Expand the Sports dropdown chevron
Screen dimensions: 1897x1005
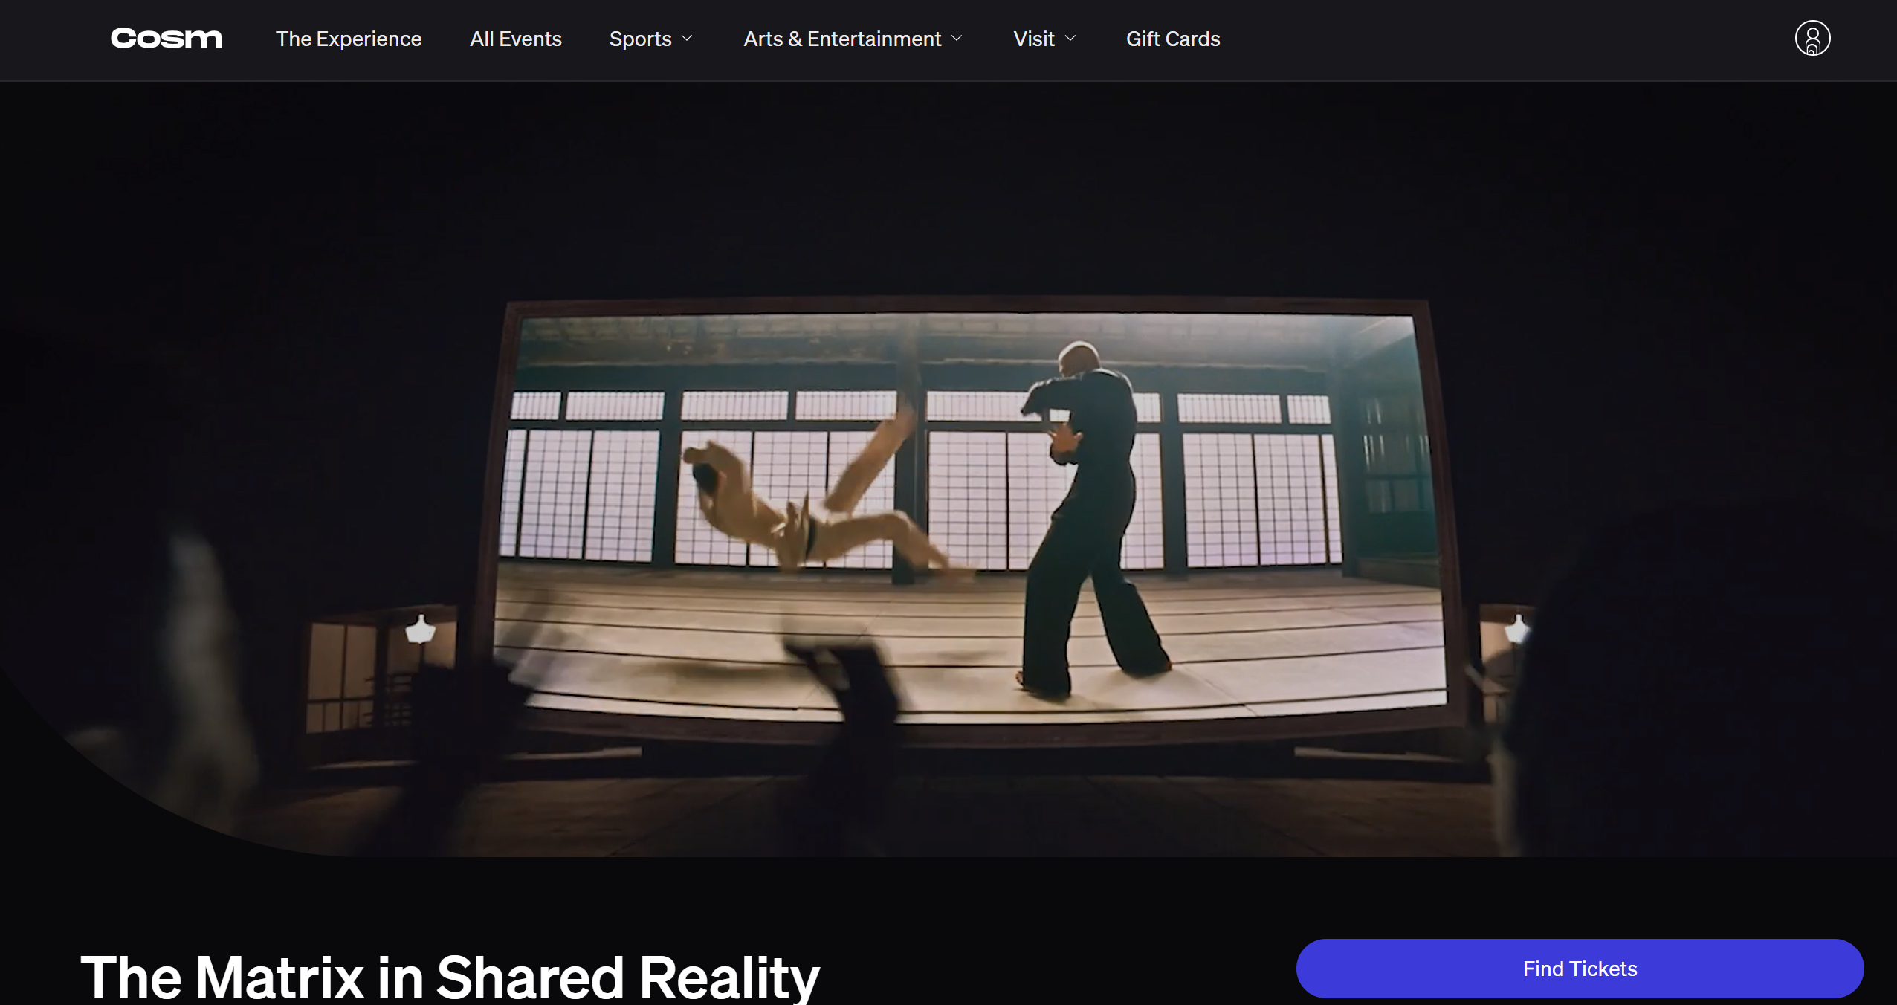click(x=687, y=39)
